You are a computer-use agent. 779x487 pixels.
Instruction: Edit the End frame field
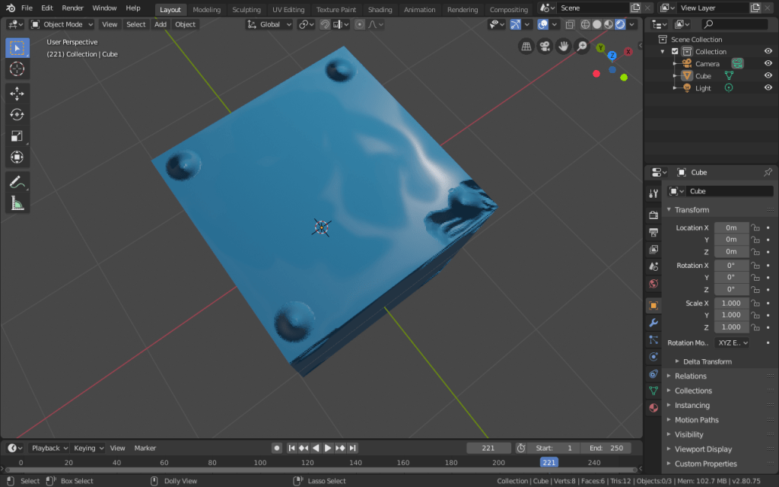tap(606, 447)
